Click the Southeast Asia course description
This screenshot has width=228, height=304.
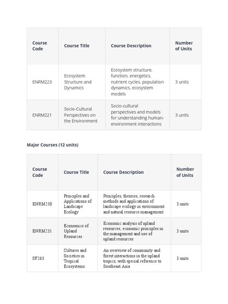(132, 258)
